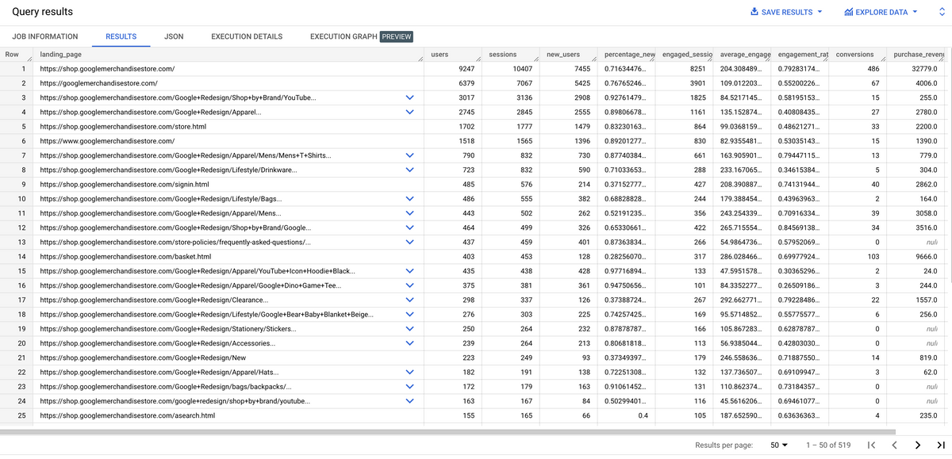Open the Execution Details view

pos(246,36)
